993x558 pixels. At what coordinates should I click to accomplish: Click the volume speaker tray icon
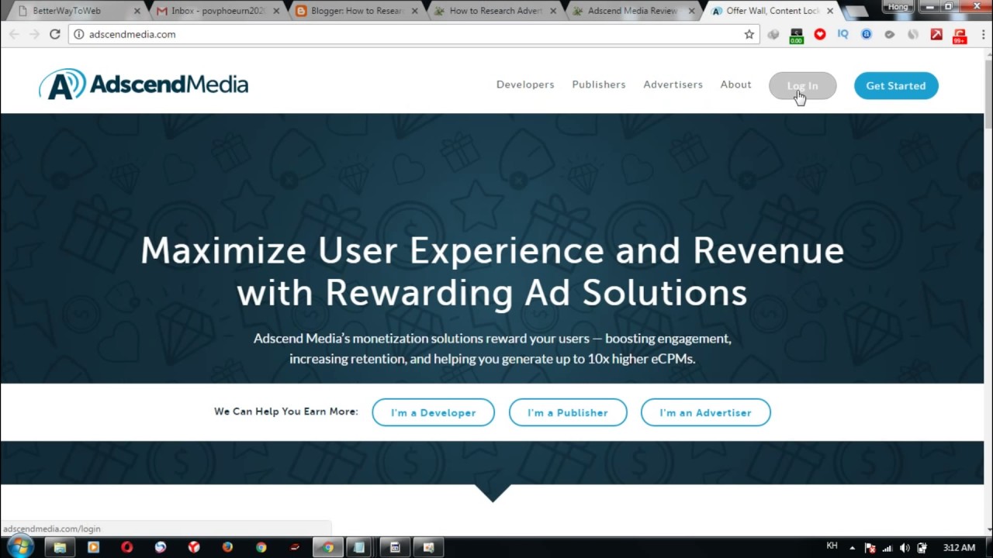(905, 548)
